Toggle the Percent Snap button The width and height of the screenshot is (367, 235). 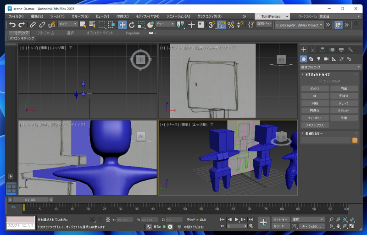231,25
